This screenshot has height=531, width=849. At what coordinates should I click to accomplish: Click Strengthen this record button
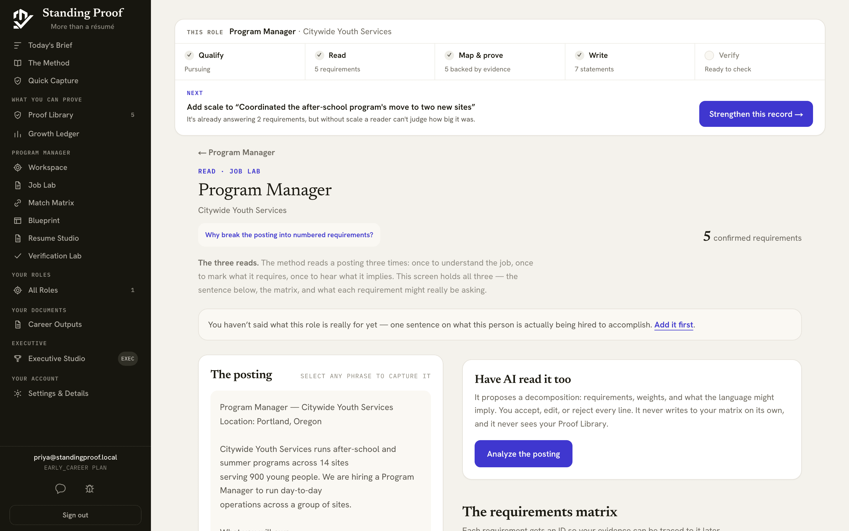756,114
